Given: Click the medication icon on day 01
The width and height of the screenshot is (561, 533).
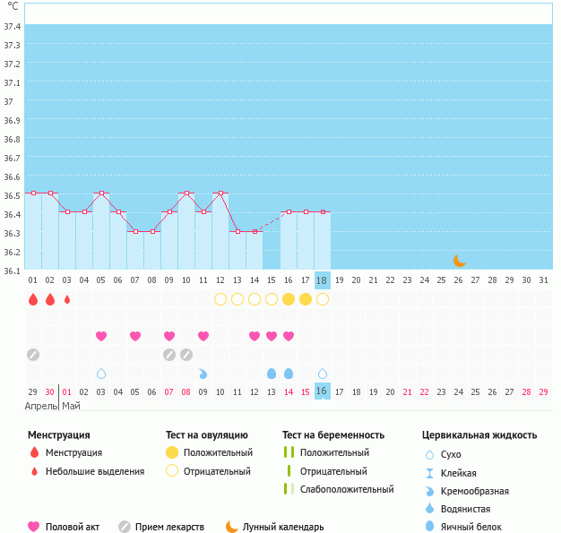Looking at the screenshot, I should point(33,355).
